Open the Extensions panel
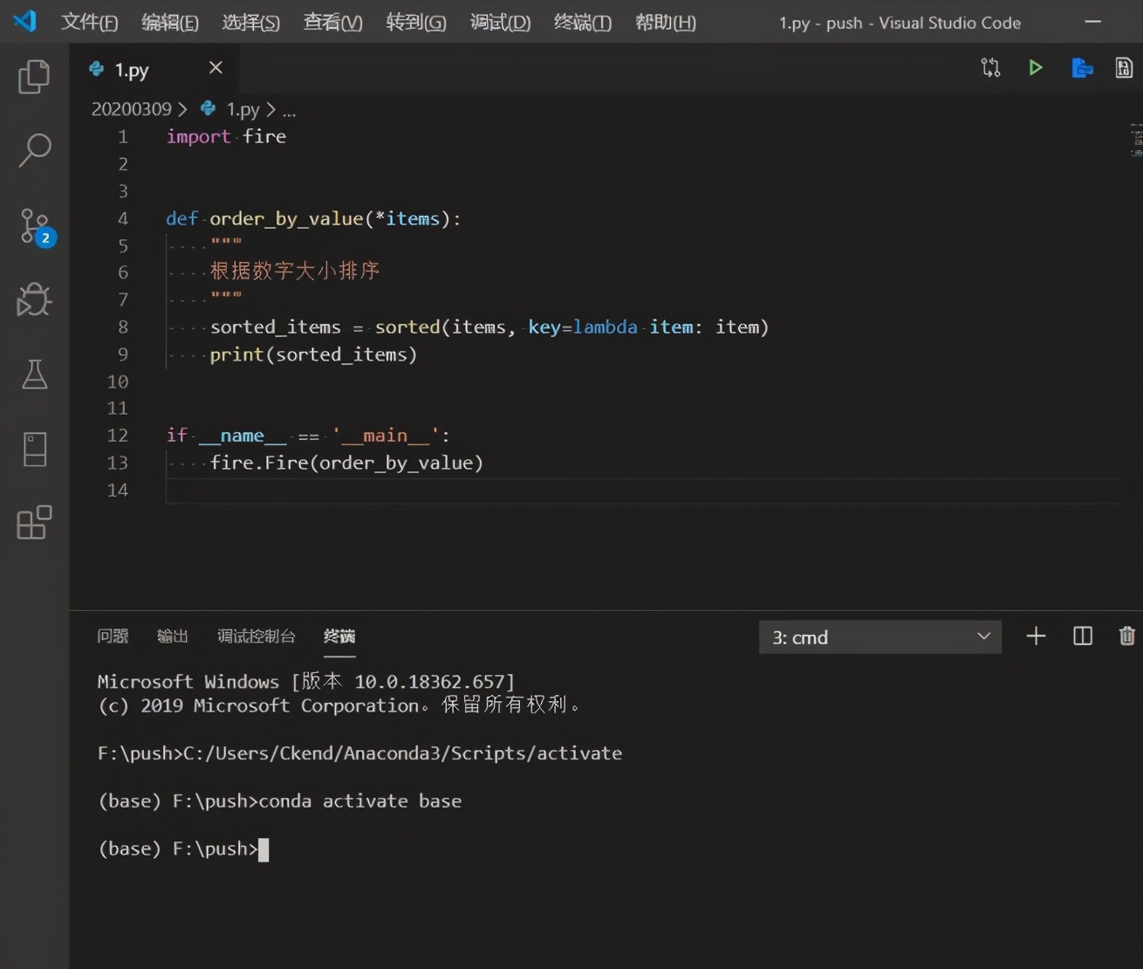Screen dimensions: 1143x969 pos(33,523)
